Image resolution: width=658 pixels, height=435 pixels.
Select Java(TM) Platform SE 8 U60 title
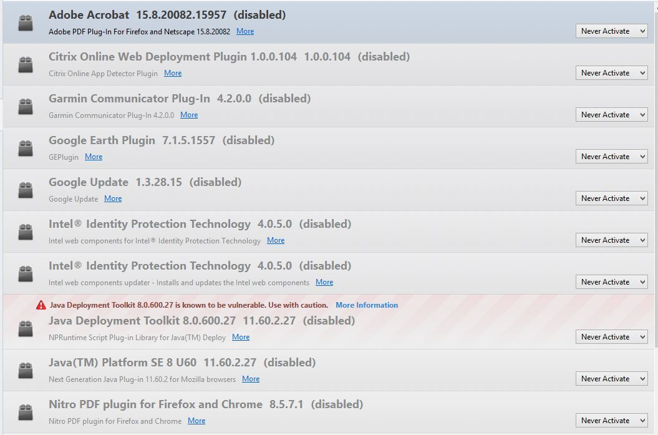[x=122, y=363]
